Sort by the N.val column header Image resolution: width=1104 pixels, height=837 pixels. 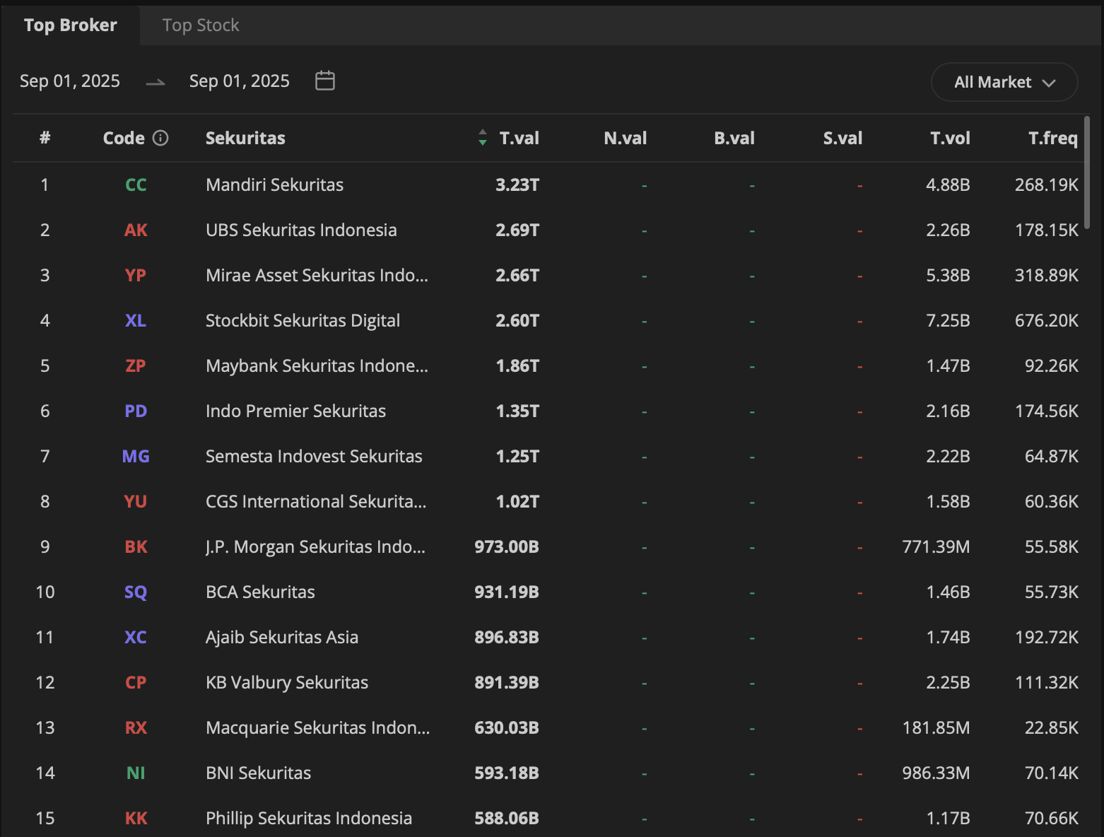[x=626, y=138]
